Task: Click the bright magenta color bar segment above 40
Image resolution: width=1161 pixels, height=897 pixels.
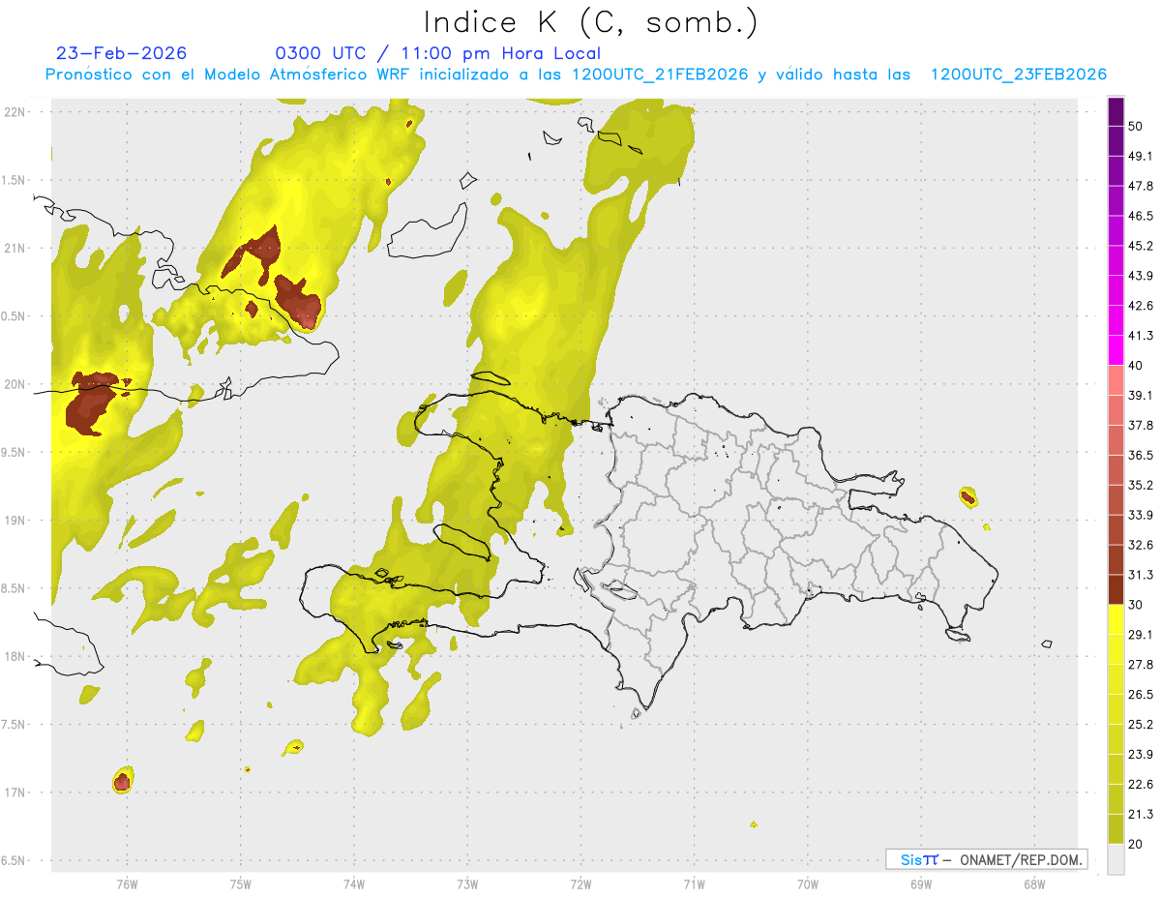Action: point(1116,350)
